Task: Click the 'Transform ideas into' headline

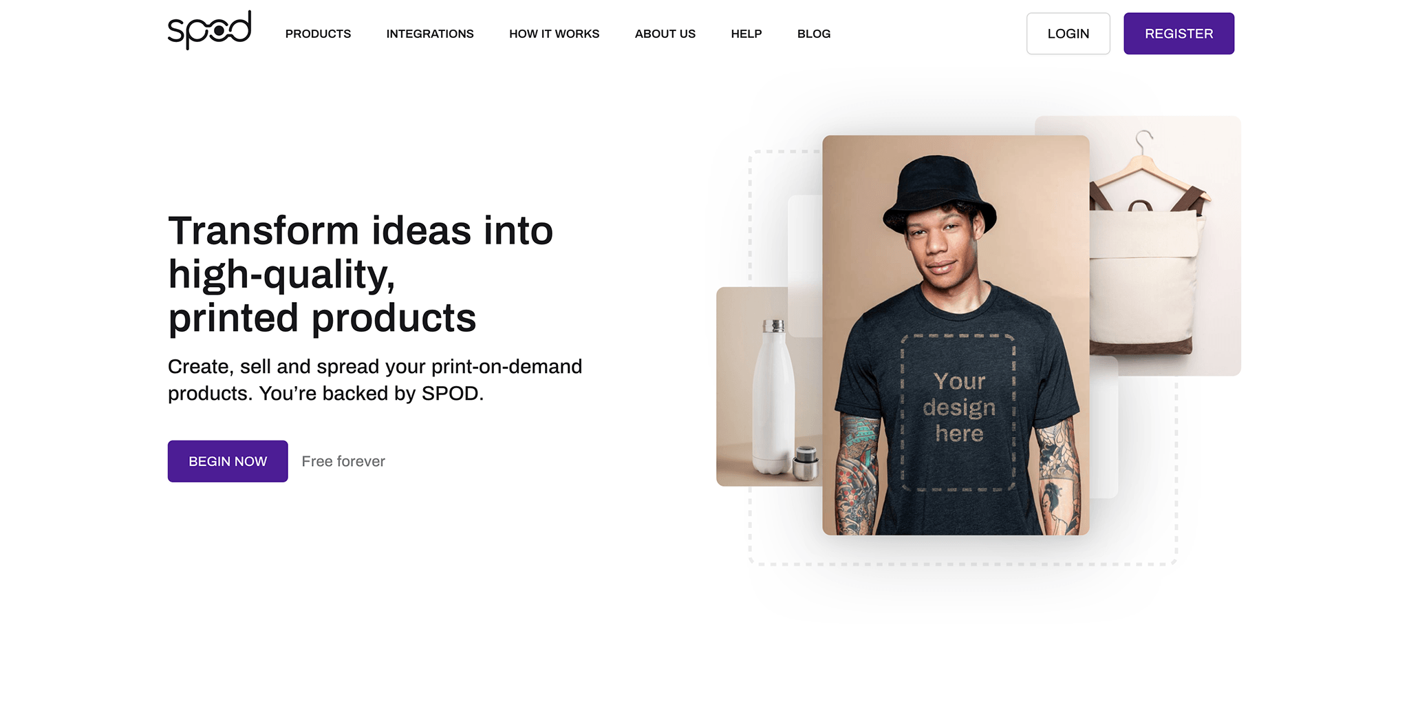Action: (361, 231)
